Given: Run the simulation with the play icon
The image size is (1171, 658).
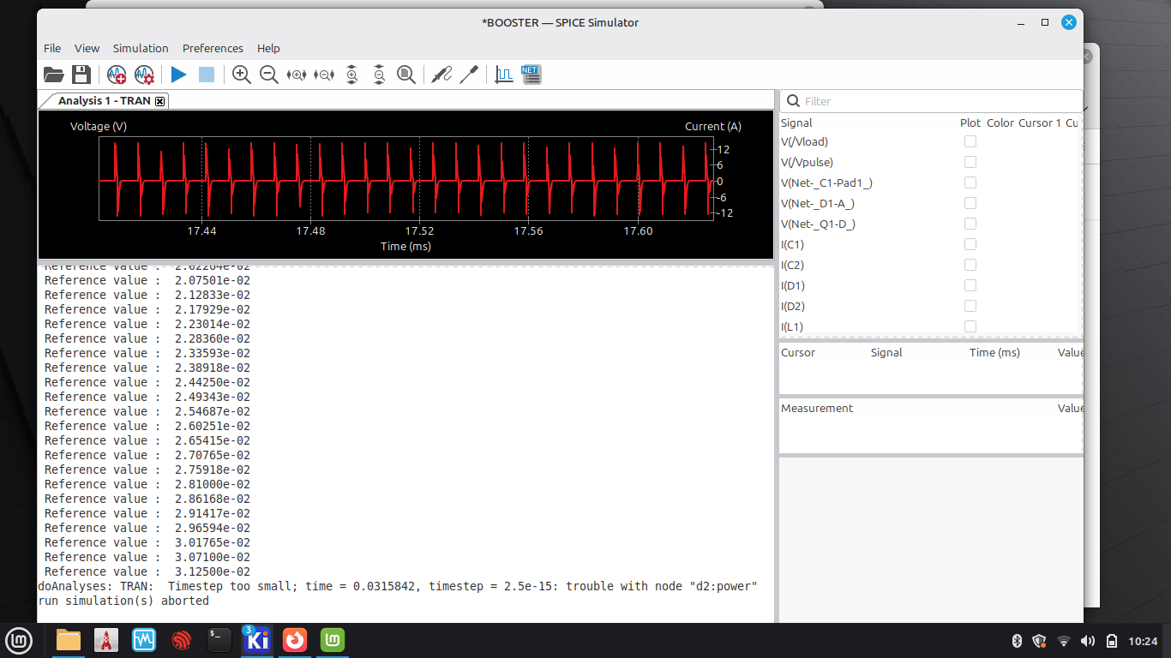Looking at the screenshot, I should tap(178, 75).
